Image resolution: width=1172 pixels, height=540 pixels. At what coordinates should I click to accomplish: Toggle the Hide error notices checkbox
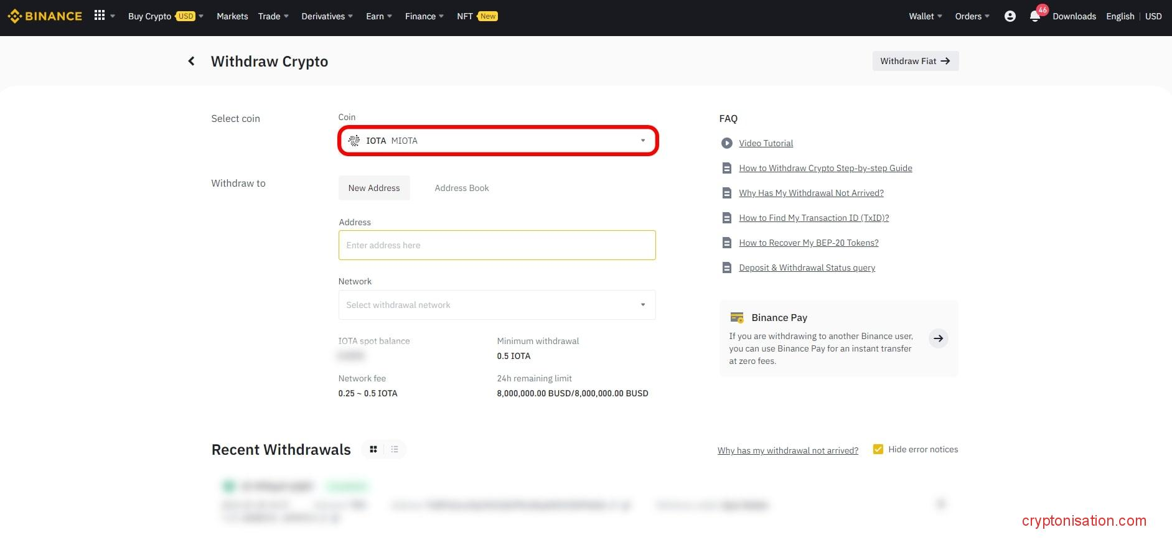coord(878,449)
